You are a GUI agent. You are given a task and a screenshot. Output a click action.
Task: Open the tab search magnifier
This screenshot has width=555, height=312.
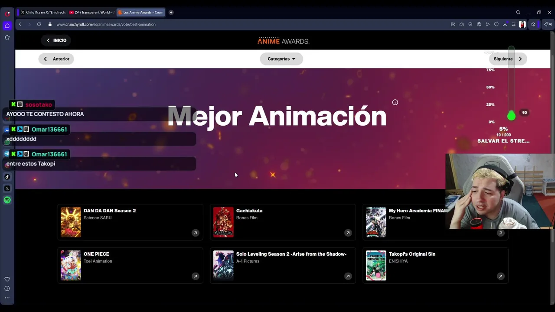coord(518,13)
